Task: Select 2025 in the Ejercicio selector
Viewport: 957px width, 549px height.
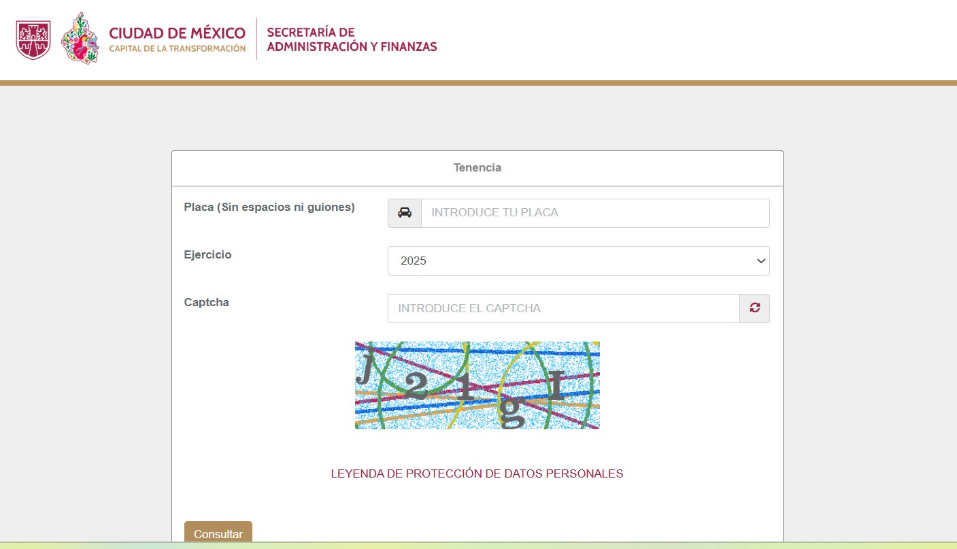Action: point(578,261)
